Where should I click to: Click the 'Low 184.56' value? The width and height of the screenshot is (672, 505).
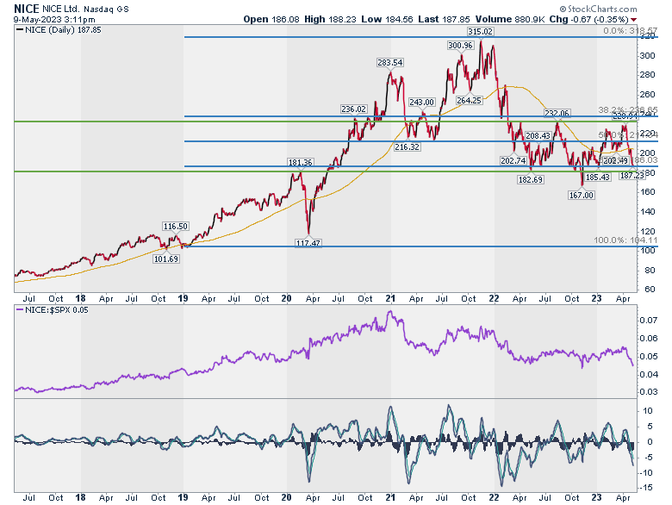(x=387, y=19)
